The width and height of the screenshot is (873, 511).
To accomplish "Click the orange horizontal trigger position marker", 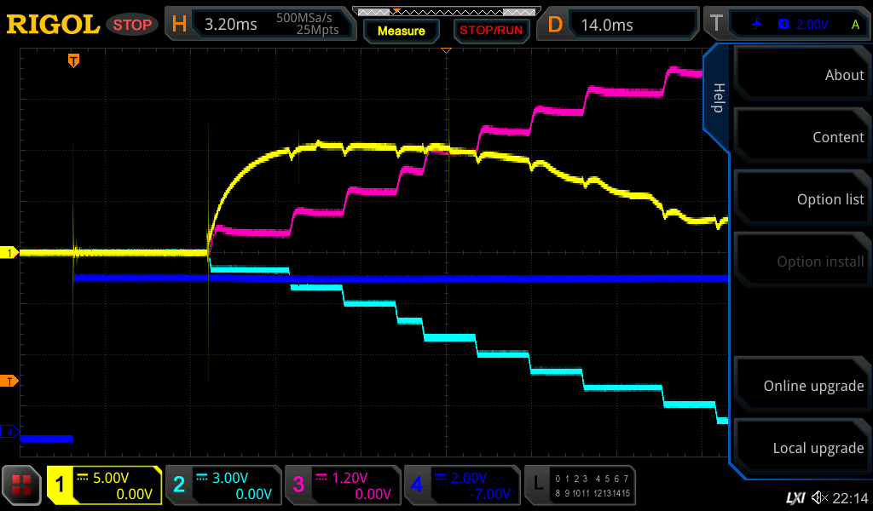I will pyautogui.click(x=74, y=60).
